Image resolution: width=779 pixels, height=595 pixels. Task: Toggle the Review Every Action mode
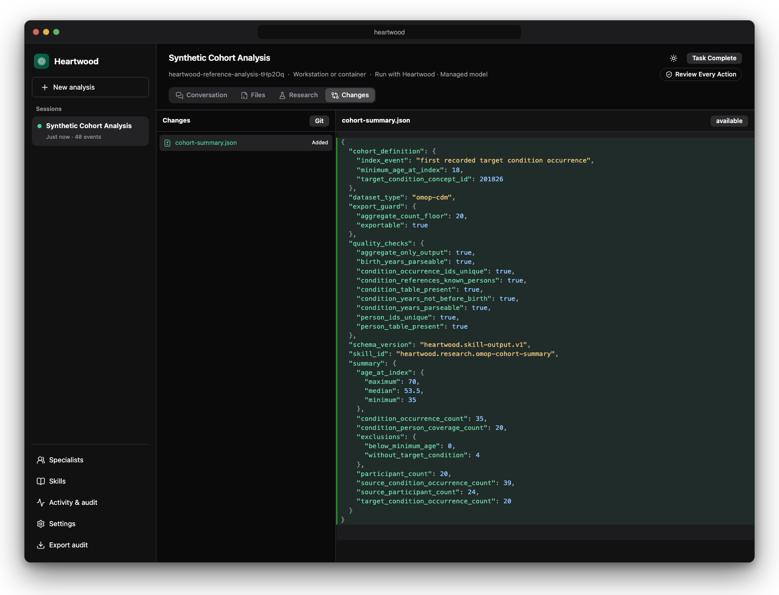[701, 74]
